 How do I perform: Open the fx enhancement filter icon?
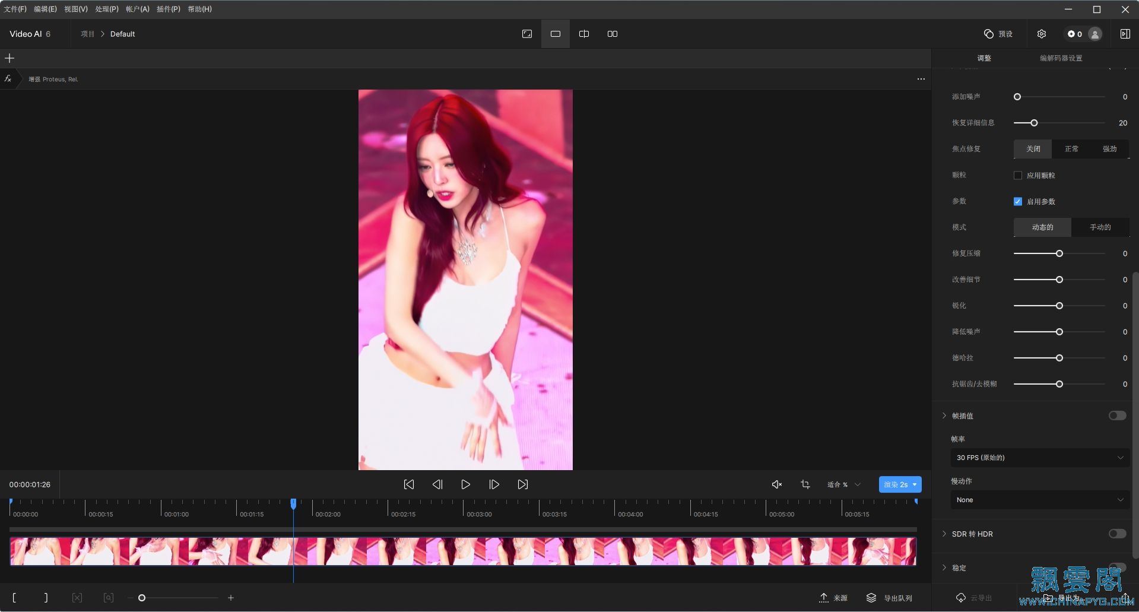pyautogui.click(x=8, y=78)
